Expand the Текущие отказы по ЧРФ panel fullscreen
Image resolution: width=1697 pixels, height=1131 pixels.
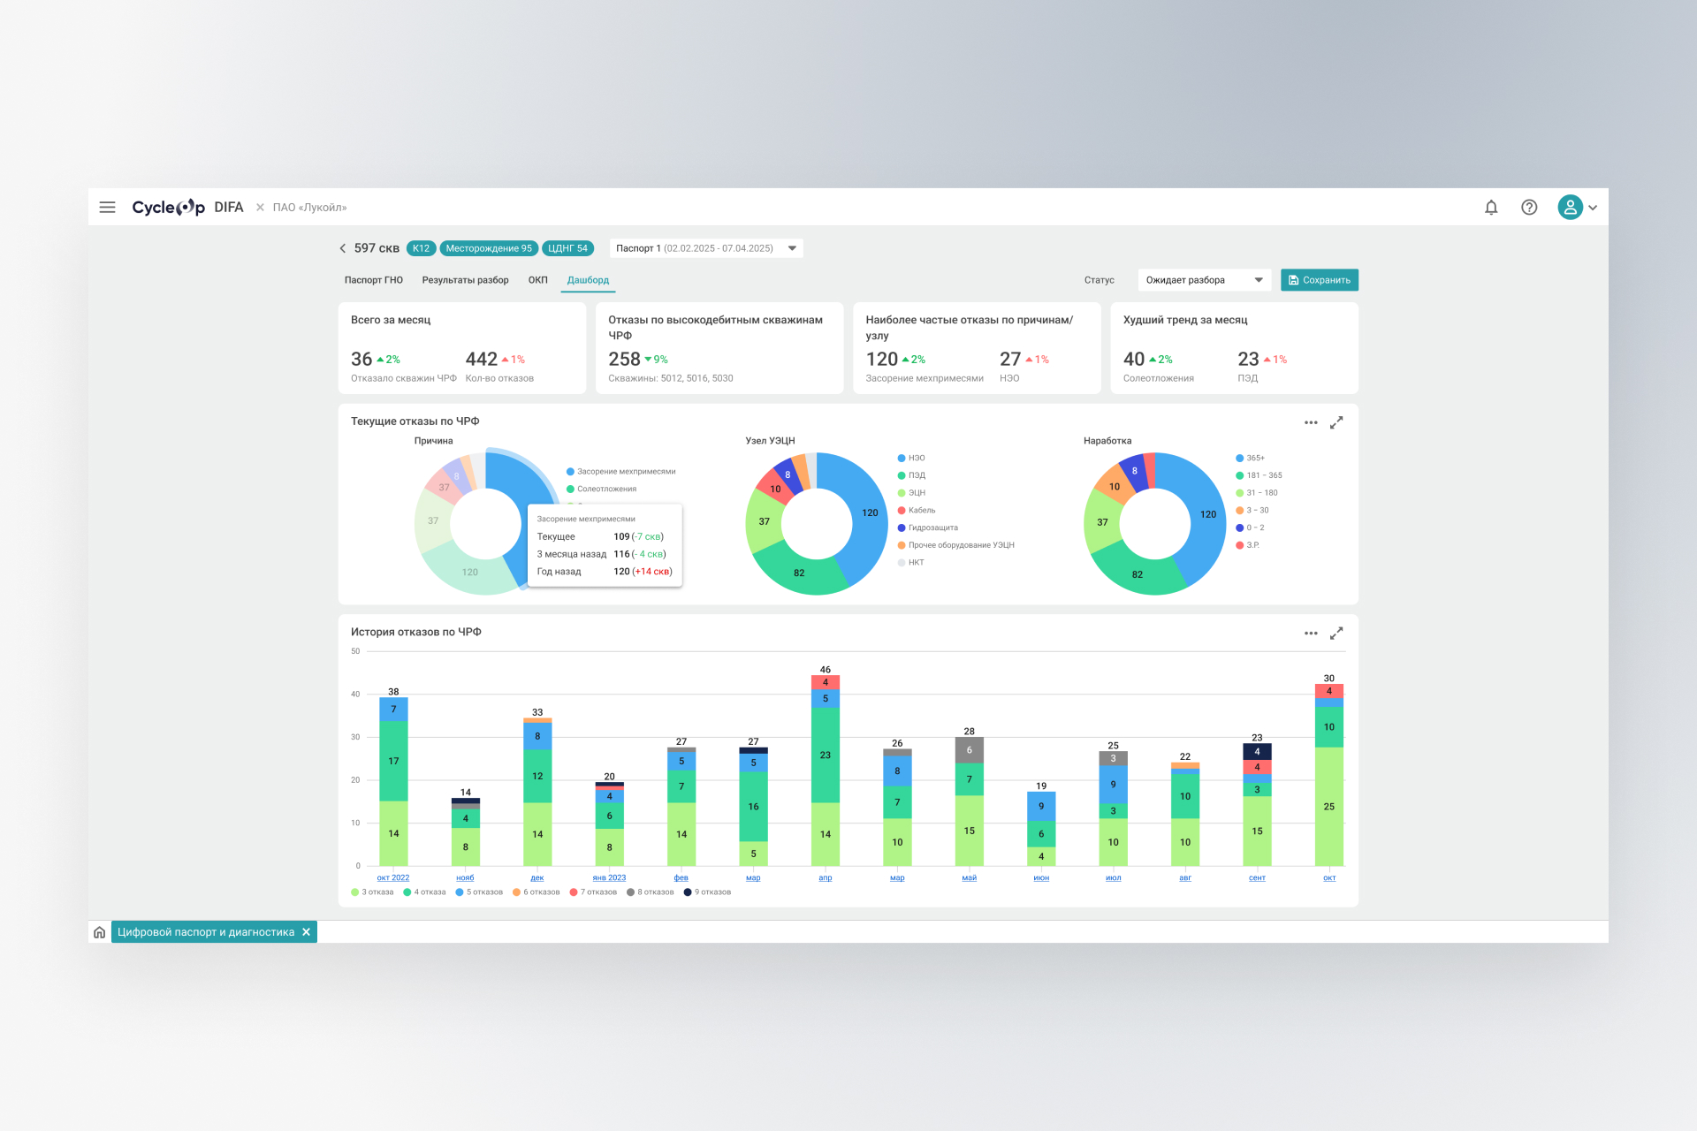pyautogui.click(x=1336, y=423)
